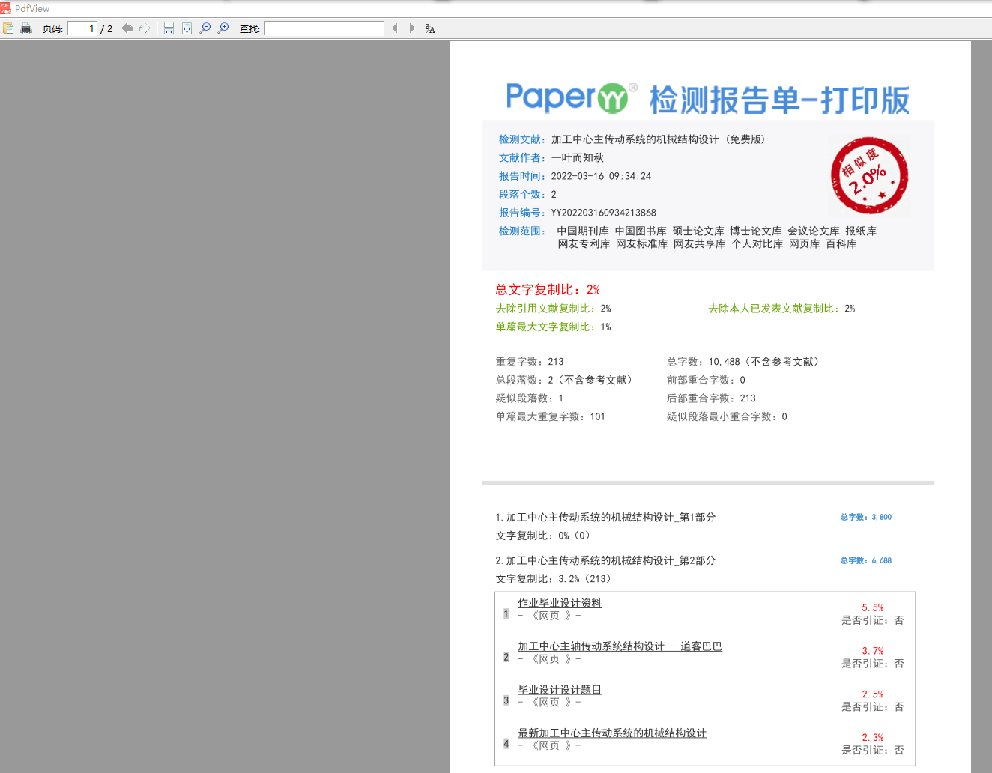Click the 疑似段落数: 1 text

coord(529,398)
